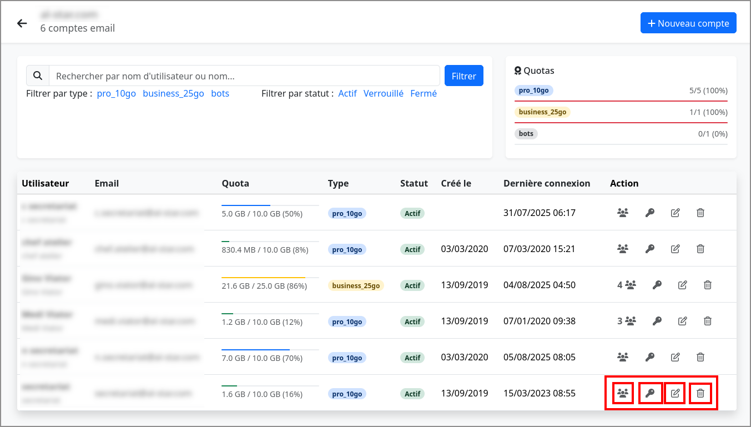This screenshot has width=751, height=427.
Task: Click trash icon in the 1.2 GB quota row
Action: click(708, 321)
